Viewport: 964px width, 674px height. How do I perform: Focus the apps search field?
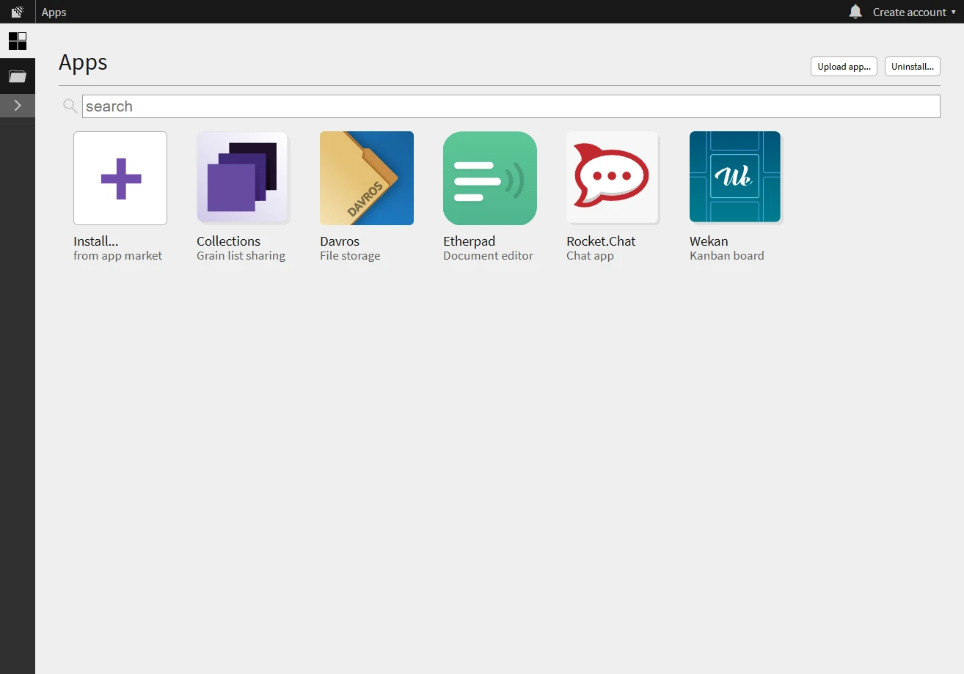[x=511, y=106]
